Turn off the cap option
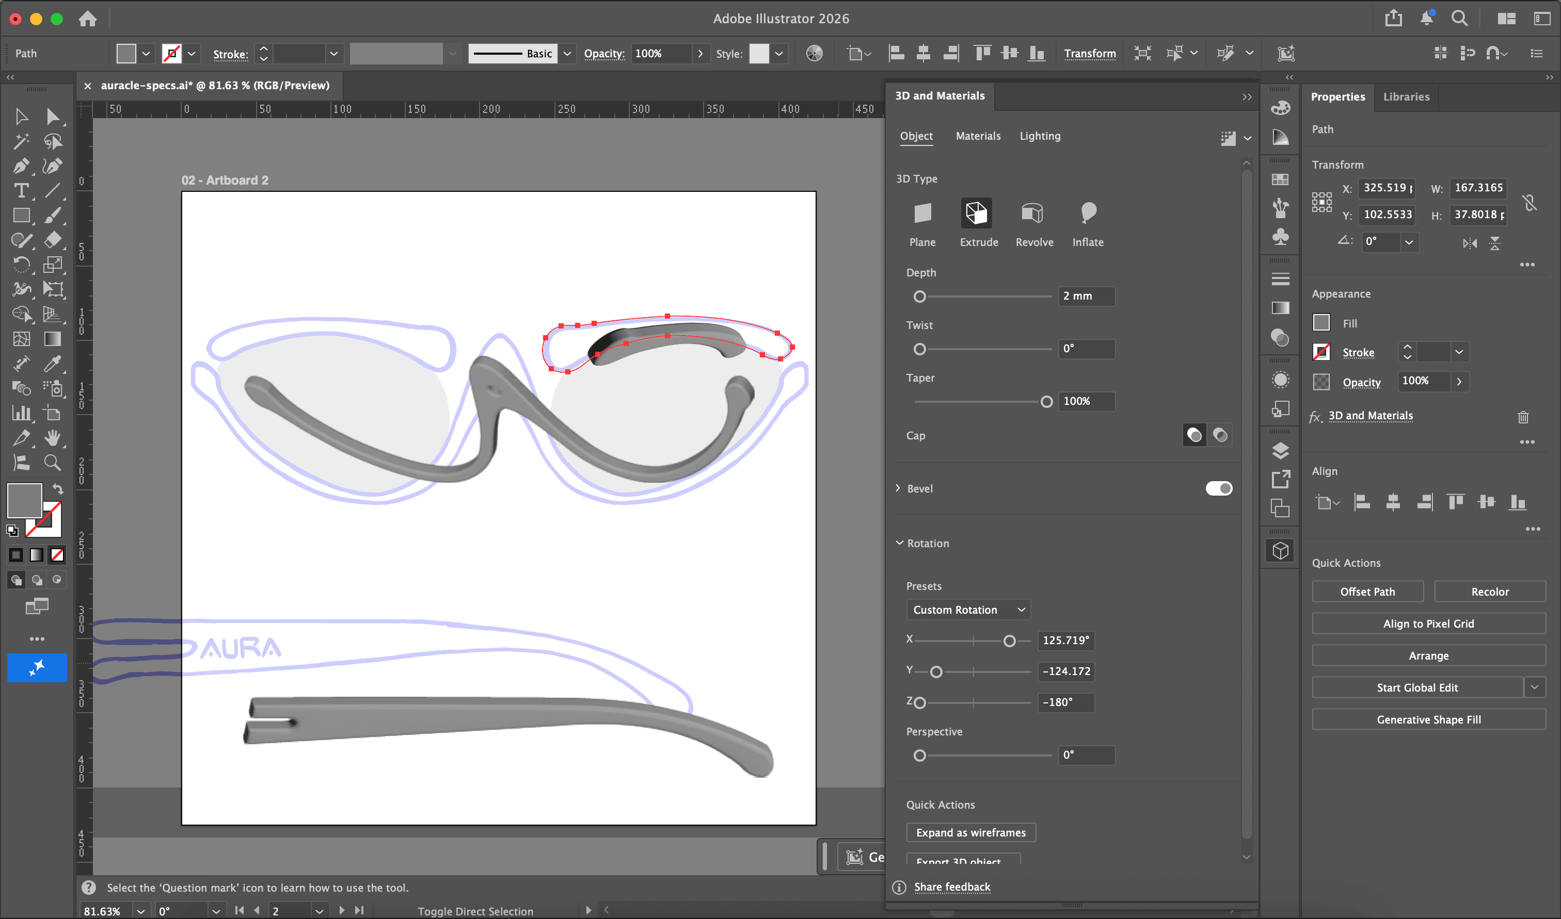This screenshot has height=919, width=1561. (x=1220, y=435)
